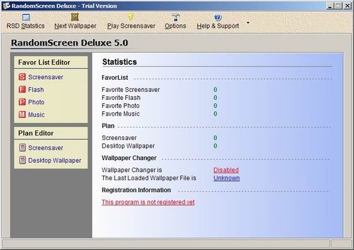The height and width of the screenshot is (250, 354).
Task: Click the Disabled wallpaper changer link
Action: click(226, 170)
